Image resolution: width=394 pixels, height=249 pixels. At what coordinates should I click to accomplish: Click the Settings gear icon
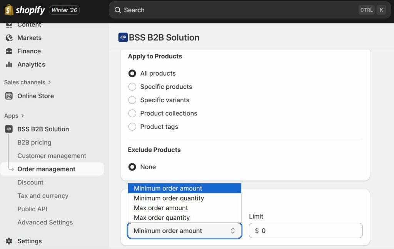[9, 241]
